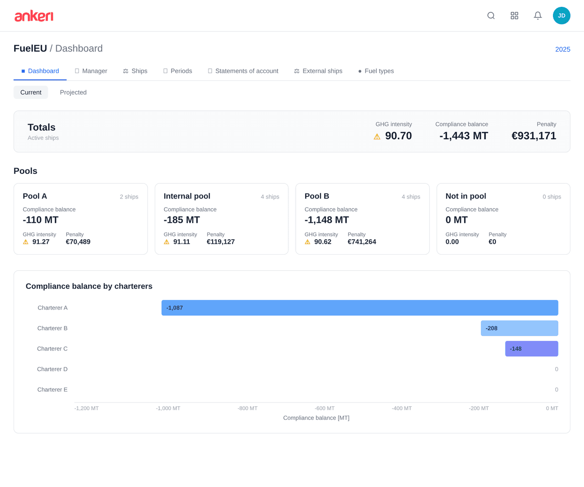
Task: Open the search icon in the top bar
Action: tap(491, 16)
